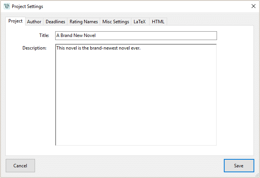
Task: Click the 'Description:' label
Action: click(x=34, y=48)
